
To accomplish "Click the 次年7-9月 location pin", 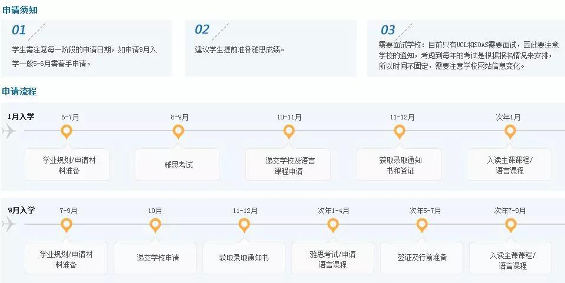I will tap(511, 226).
